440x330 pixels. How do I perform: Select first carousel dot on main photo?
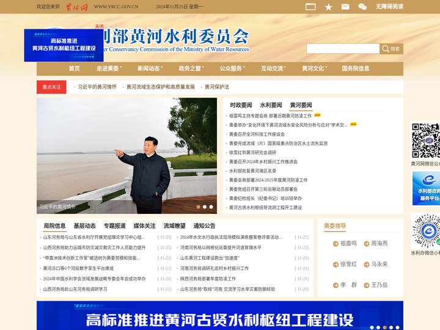click(x=199, y=207)
